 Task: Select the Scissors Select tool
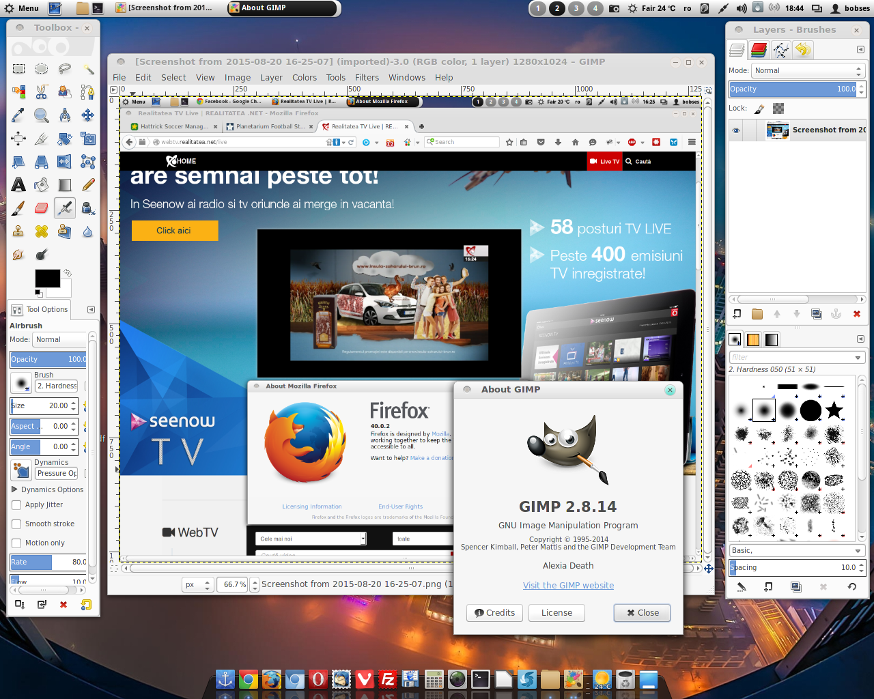pyautogui.click(x=42, y=92)
